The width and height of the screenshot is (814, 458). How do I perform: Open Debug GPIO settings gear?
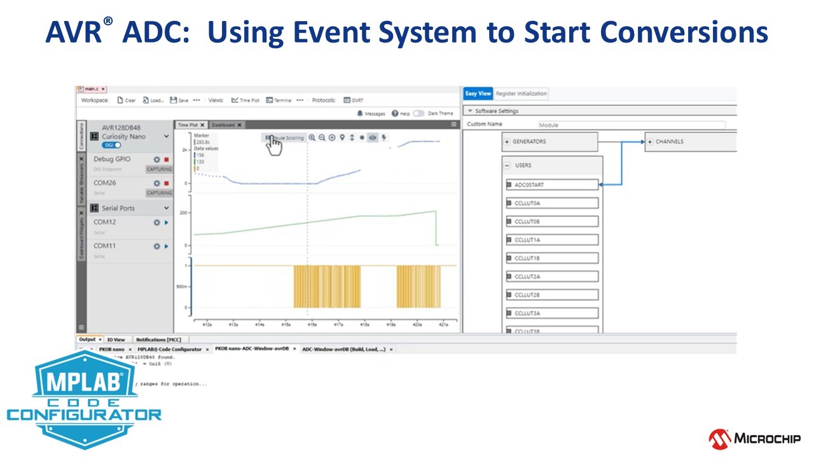point(156,160)
